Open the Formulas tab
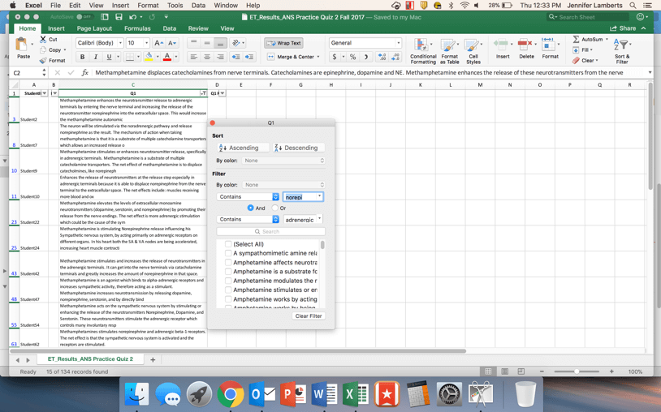The height and width of the screenshot is (412, 661). (137, 28)
